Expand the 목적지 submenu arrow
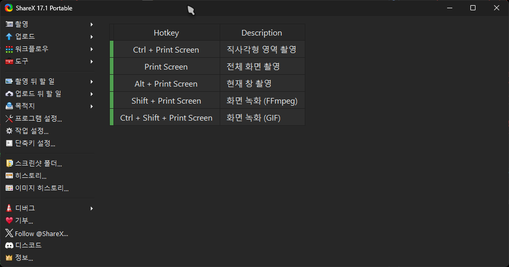 click(x=92, y=106)
